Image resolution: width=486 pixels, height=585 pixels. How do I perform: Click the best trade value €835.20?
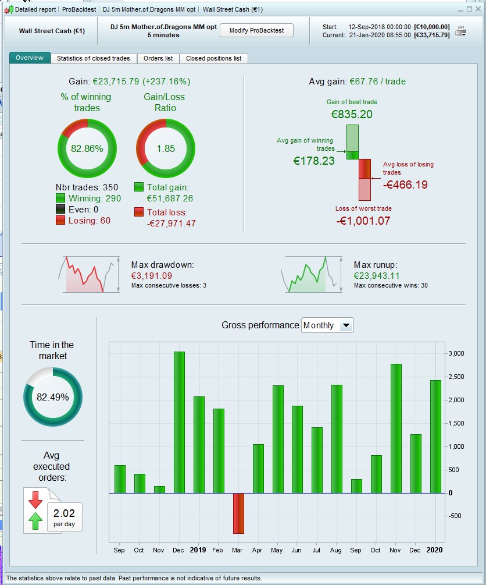coord(352,114)
